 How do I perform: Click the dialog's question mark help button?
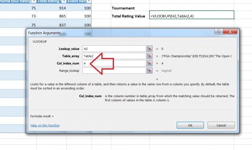218,32
